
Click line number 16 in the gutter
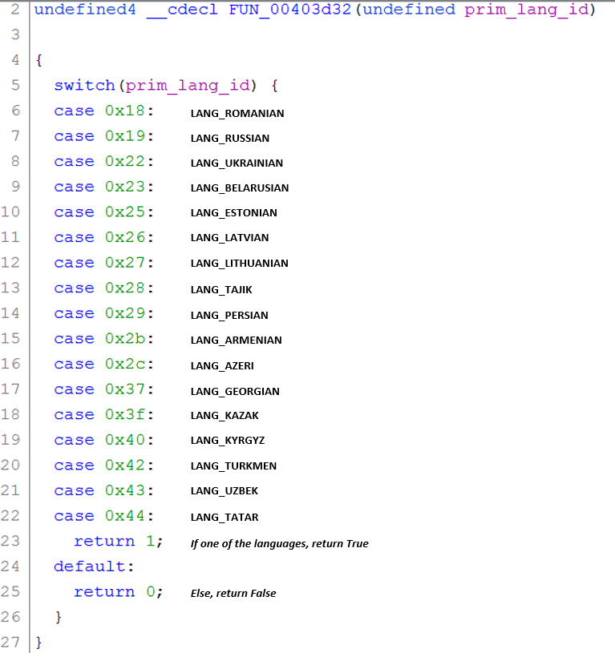tap(11, 364)
